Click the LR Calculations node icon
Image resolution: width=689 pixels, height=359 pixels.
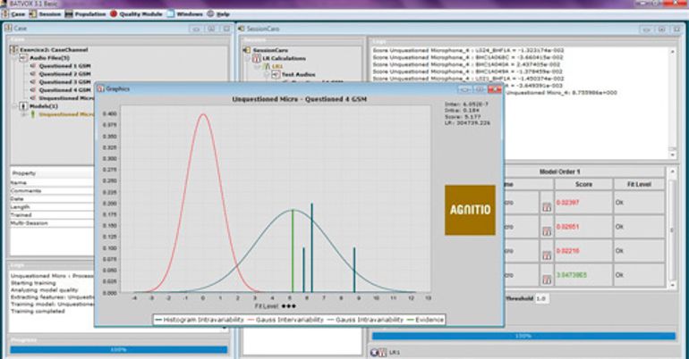[255, 57]
